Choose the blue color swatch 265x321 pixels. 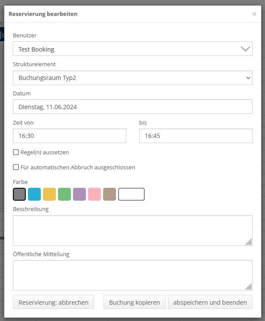34,194
